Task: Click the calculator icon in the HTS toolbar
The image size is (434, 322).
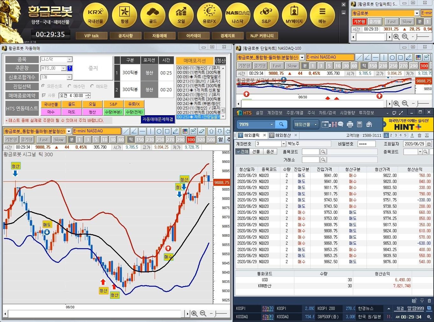Action: 360,124
